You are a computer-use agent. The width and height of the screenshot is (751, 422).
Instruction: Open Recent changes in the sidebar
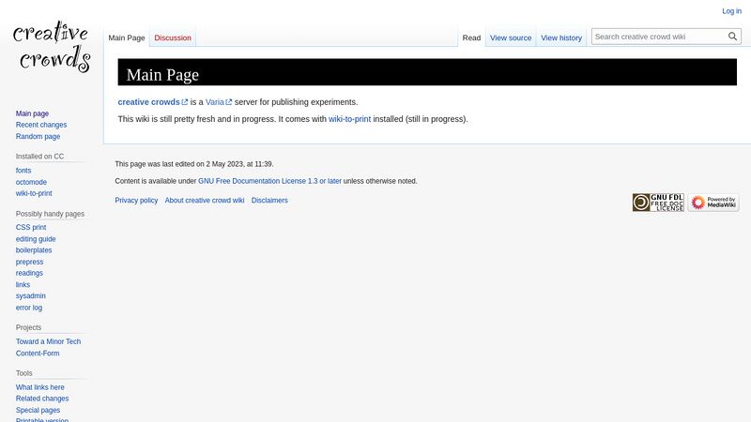pos(41,125)
